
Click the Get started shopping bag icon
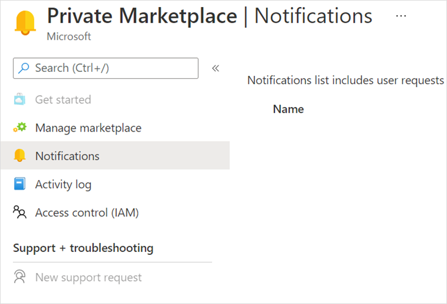click(x=20, y=99)
